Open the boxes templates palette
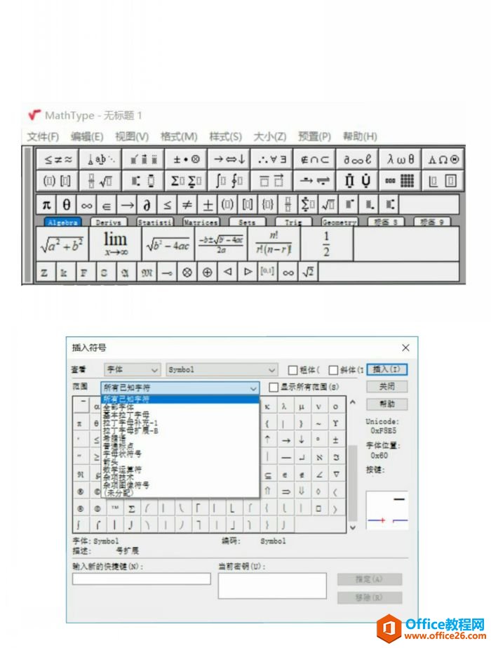 tap(443, 180)
